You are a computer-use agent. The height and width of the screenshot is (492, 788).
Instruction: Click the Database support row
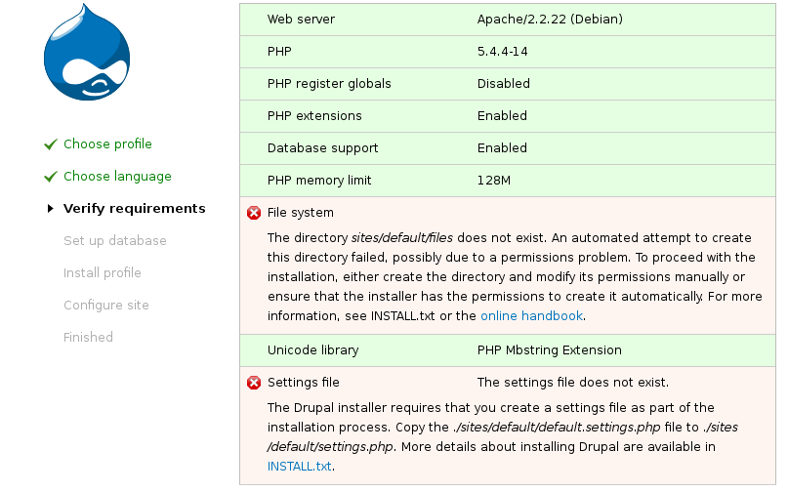[x=508, y=148]
